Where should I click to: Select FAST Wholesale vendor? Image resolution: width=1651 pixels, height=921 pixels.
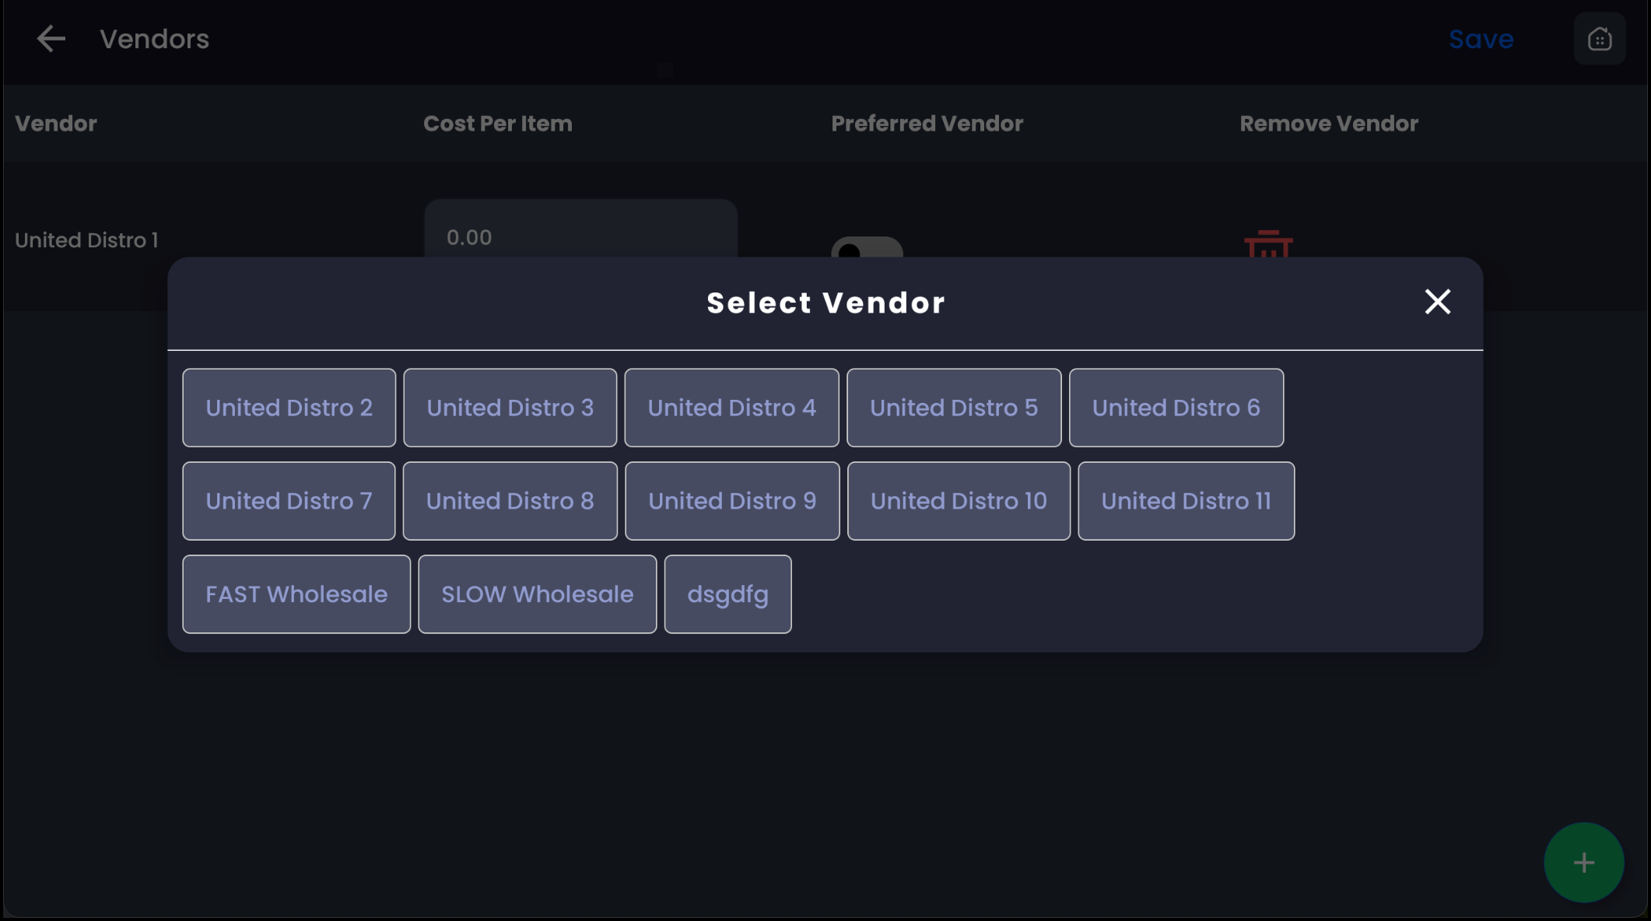pos(296,594)
